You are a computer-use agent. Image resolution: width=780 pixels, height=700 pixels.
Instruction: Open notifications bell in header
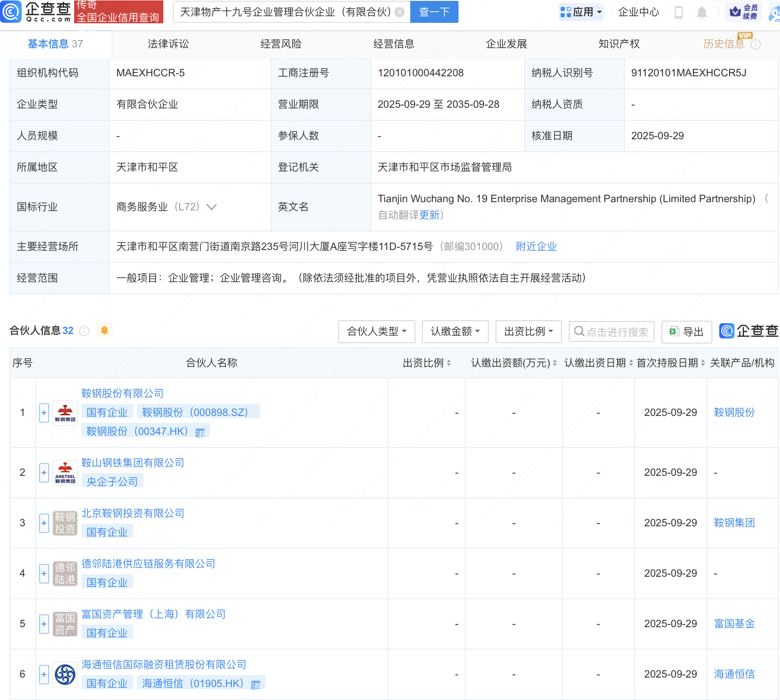pos(702,12)
